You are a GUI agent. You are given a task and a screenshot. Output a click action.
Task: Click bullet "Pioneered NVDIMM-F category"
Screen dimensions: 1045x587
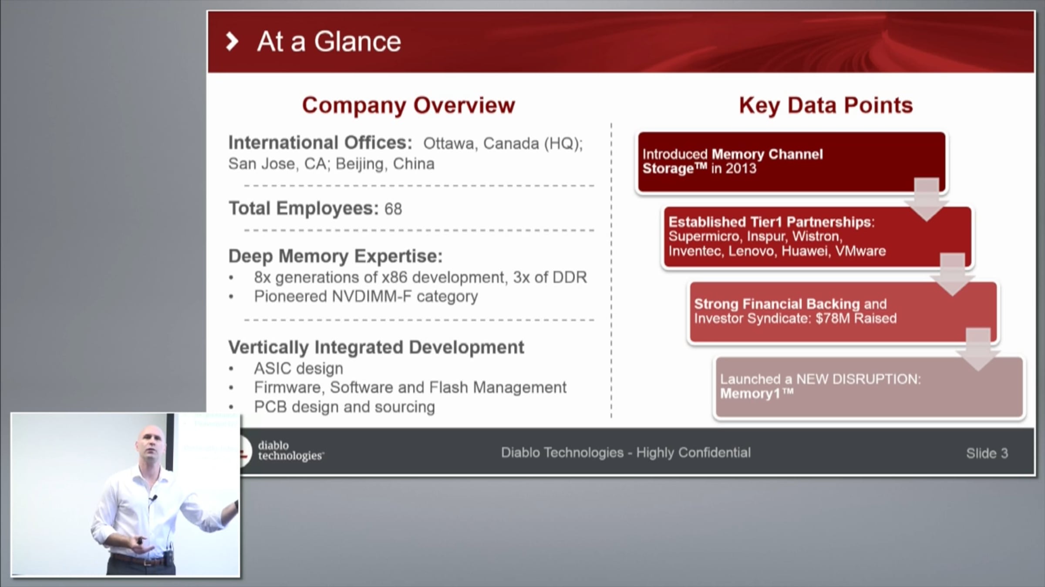[366, 297]
